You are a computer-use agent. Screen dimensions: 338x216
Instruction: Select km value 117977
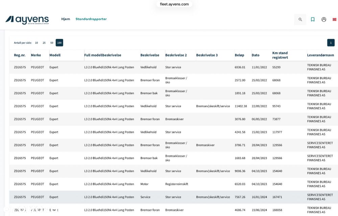(277, 132)
